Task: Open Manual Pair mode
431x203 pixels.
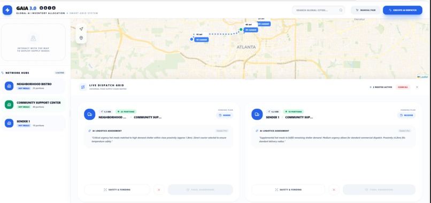Action: (x=366, y=10)
